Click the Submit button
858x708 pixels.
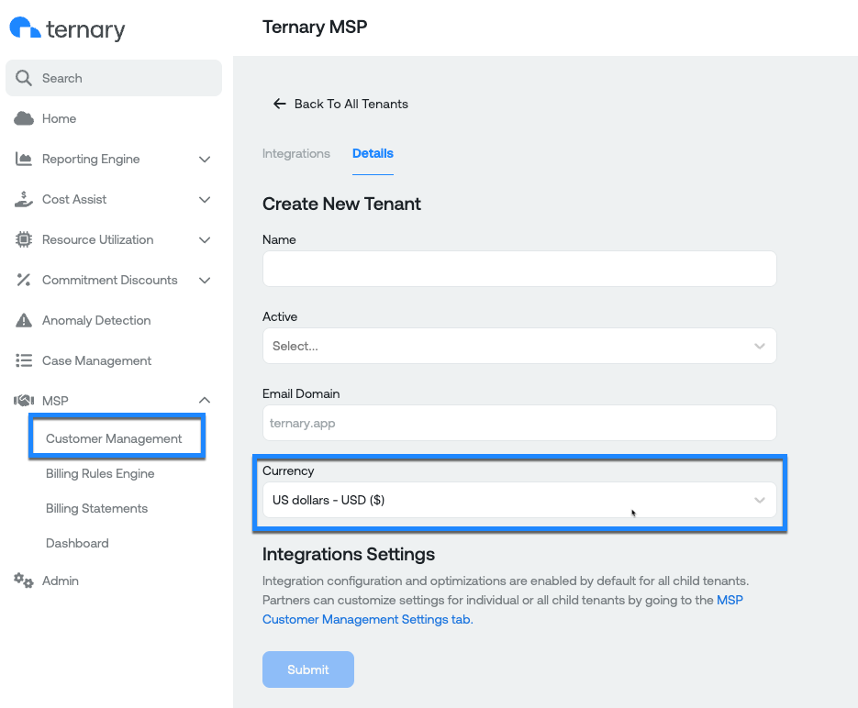308,669
